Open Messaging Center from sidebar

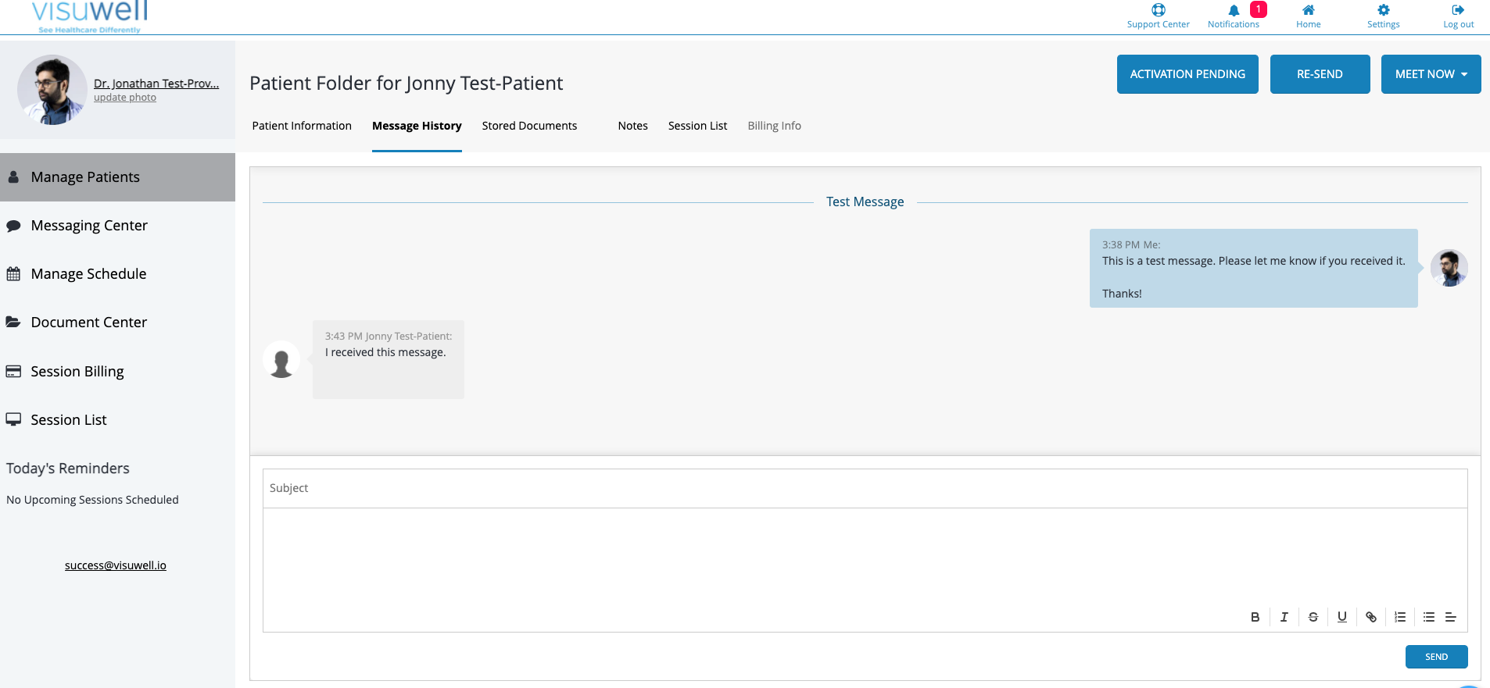[89, 226]
